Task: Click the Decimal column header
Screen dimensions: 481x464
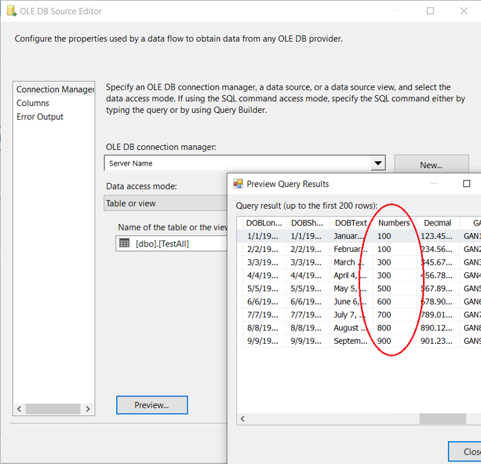Action: pyautogui.click(x=437, y=223)
